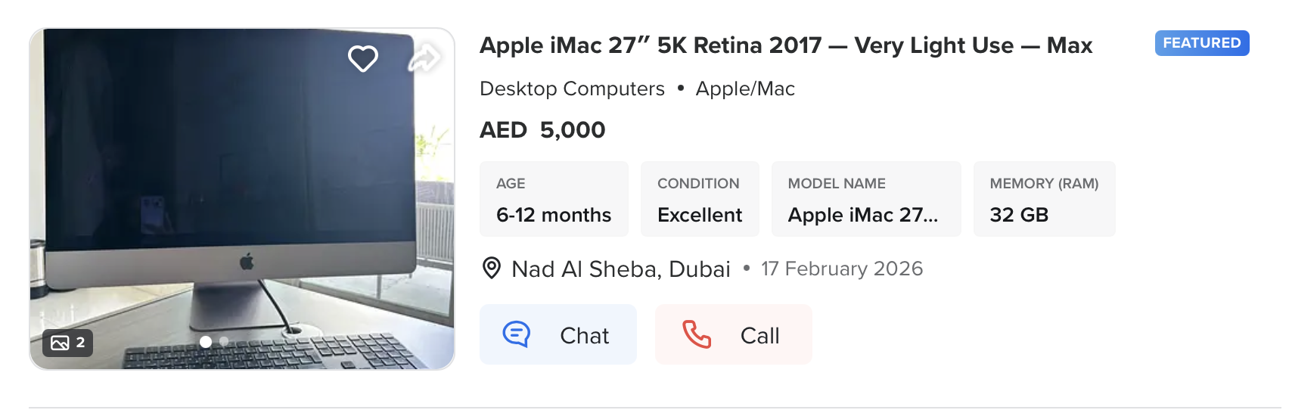
Task: Start a chat with the seller
Action: click(x=558, y=334)
